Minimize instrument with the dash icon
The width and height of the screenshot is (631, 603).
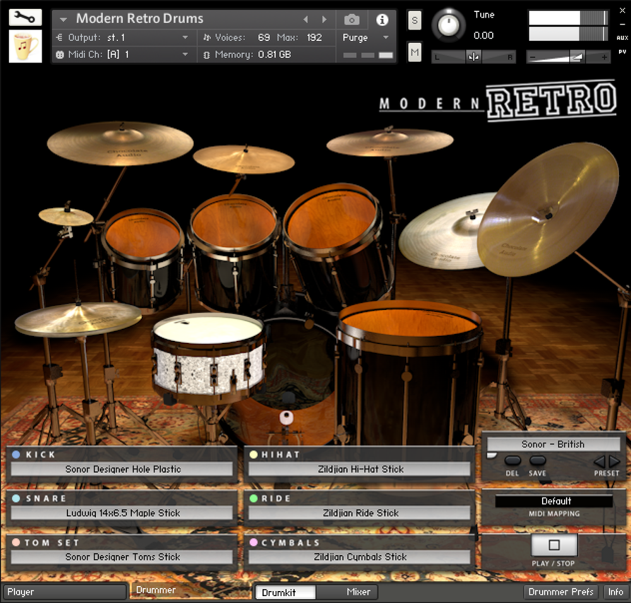click(622, 24)
